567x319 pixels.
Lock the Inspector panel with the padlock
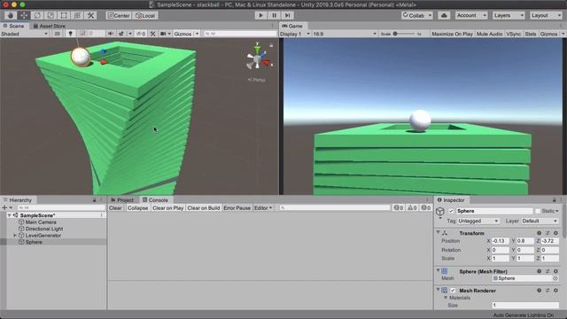tap(554, 200)
